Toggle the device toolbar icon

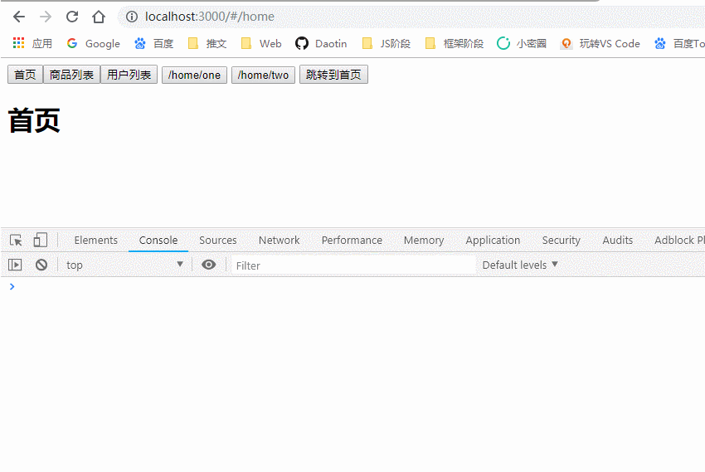(x=40, y=241)
